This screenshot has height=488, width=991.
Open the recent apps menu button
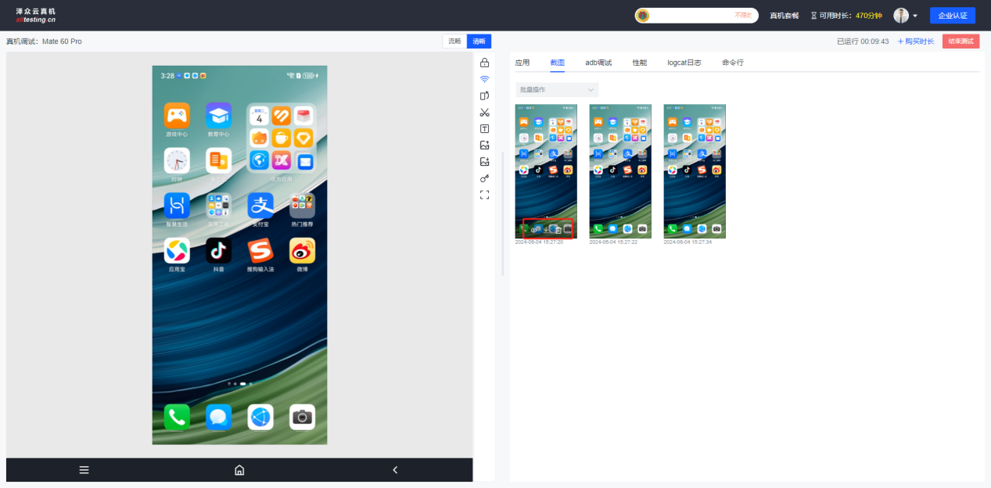84,470
